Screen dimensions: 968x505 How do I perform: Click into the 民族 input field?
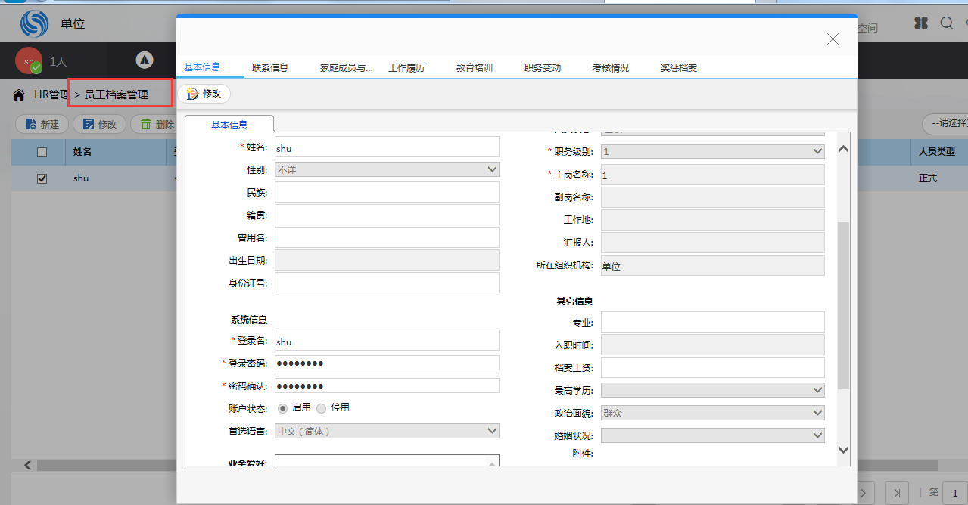[x=387, y=192]
